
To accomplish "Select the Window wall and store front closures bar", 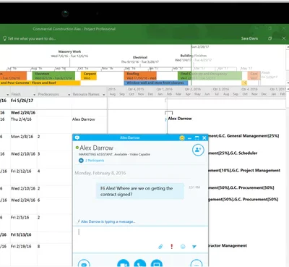I will 155,82.
